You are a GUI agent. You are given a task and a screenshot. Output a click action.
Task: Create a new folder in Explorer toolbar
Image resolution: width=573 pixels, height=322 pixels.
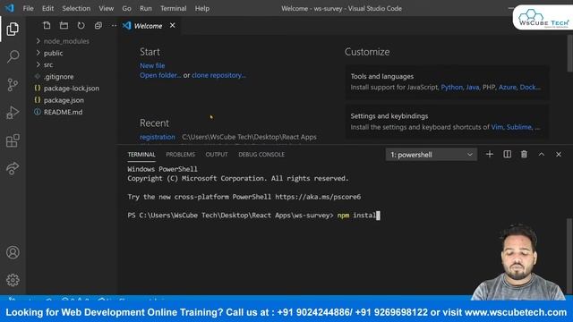(64, 26)
